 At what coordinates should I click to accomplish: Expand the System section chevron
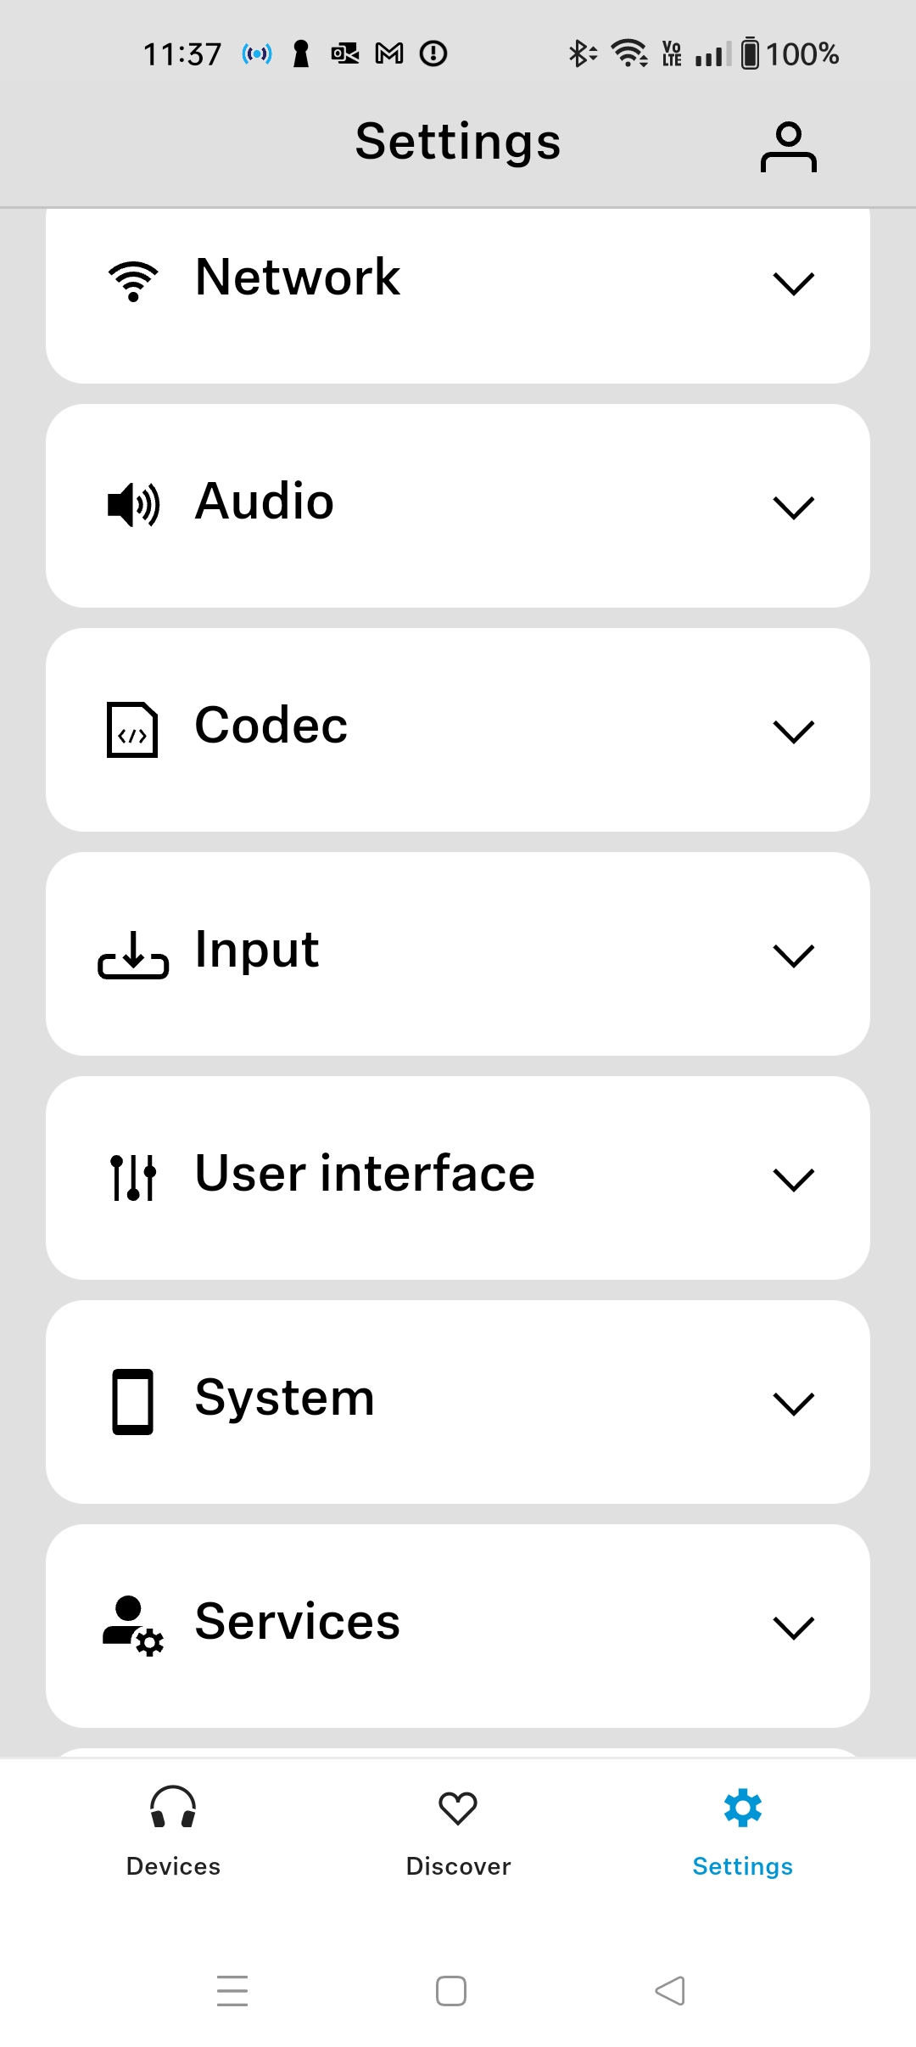point(793,1403)
